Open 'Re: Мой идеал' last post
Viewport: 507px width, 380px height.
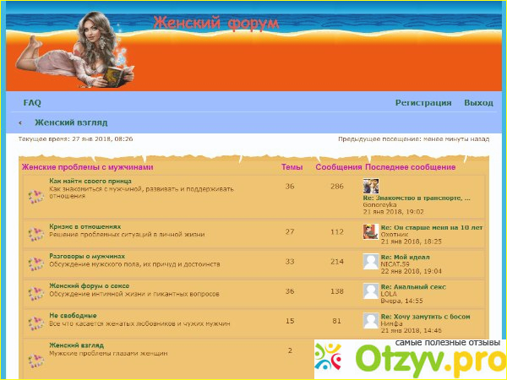click(405, 257)
